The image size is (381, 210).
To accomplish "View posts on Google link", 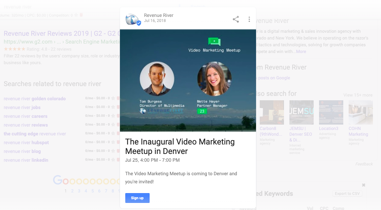I will coord(273,78).
